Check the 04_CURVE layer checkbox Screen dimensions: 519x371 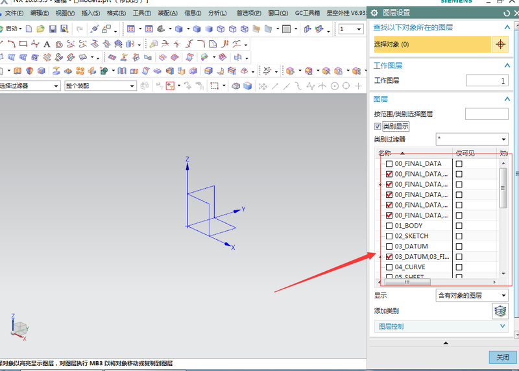[x=389, y=267]
